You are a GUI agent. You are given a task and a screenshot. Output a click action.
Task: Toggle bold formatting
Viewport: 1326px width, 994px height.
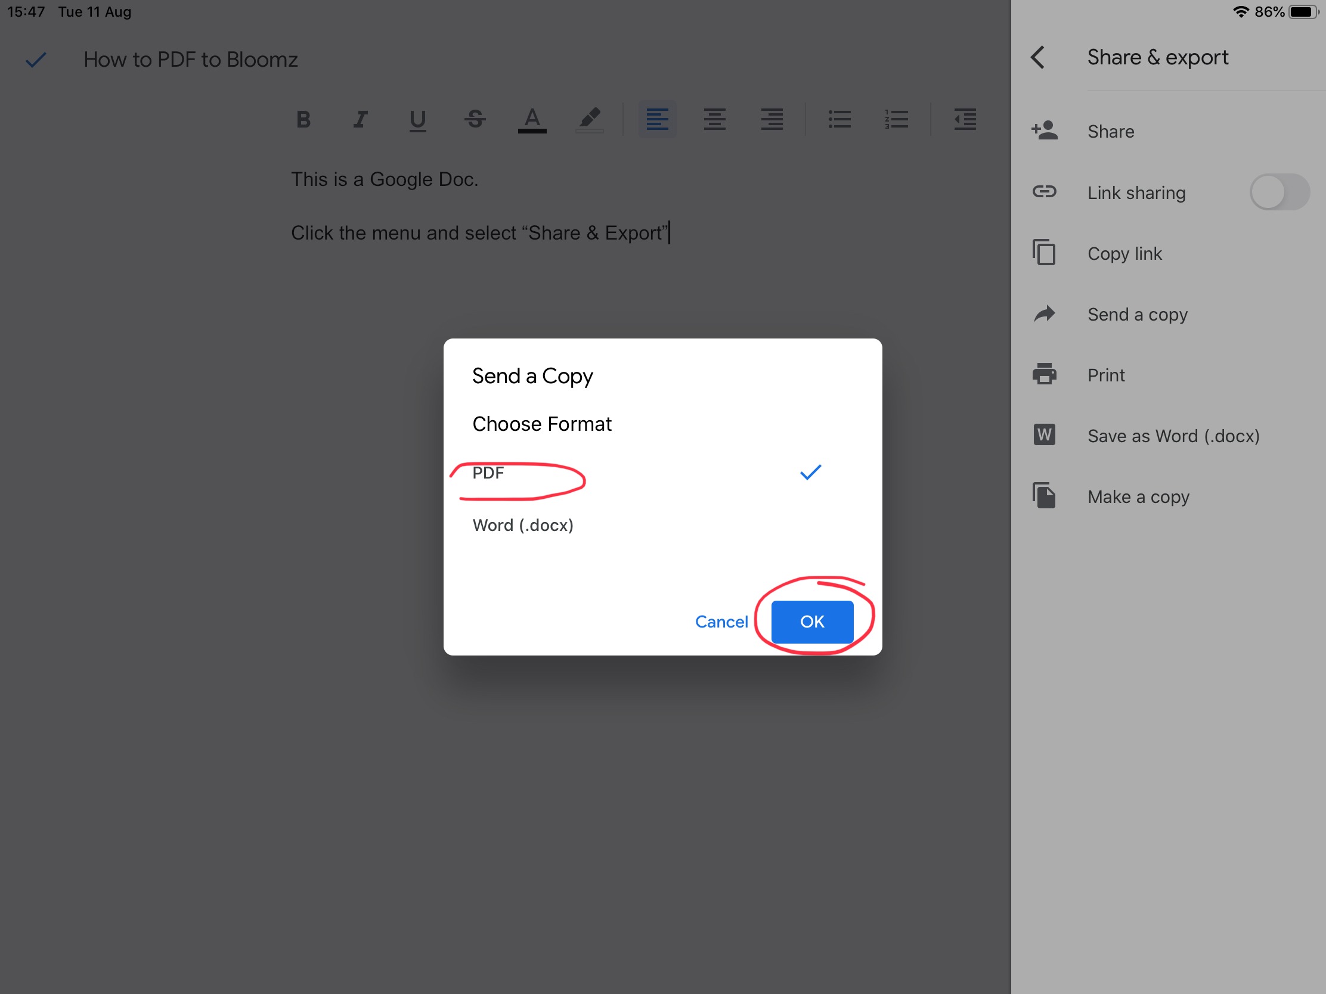pyautogui.click(x=303, y=119)
